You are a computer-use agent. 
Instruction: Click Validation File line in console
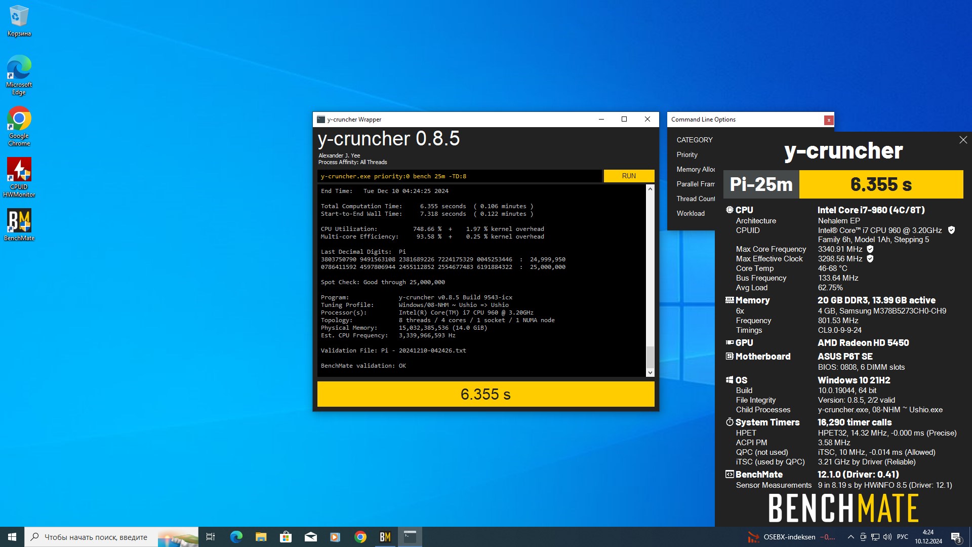393,350
